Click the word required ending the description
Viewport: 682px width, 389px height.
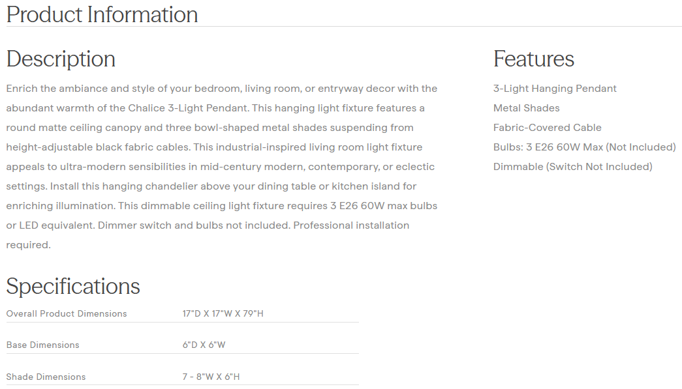(28, 245)
